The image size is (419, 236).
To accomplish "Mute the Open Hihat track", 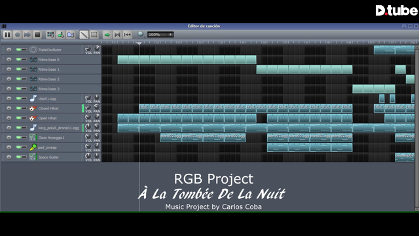I will (19, 118).
